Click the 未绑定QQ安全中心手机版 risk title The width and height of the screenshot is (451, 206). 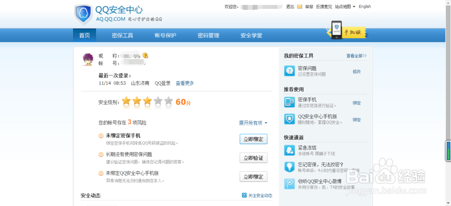point(132,173)
